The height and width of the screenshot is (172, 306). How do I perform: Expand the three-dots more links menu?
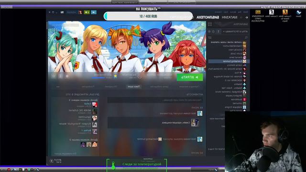(58, 86)
